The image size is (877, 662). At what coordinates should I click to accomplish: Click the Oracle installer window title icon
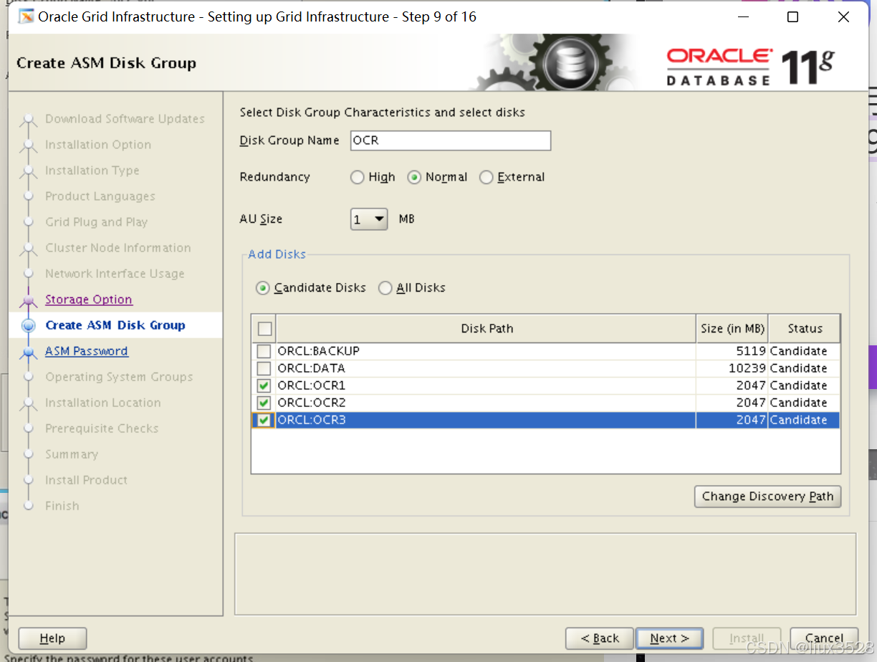26,16
